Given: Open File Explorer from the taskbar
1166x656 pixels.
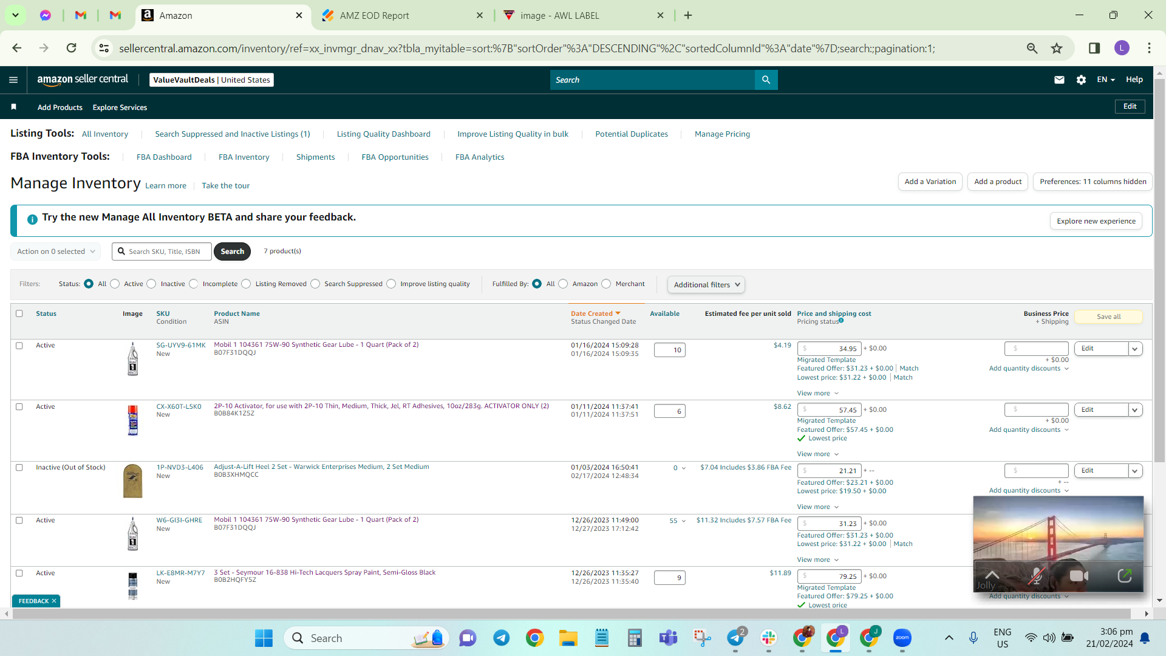Looking at the screenshot, I should pos(568,638).
